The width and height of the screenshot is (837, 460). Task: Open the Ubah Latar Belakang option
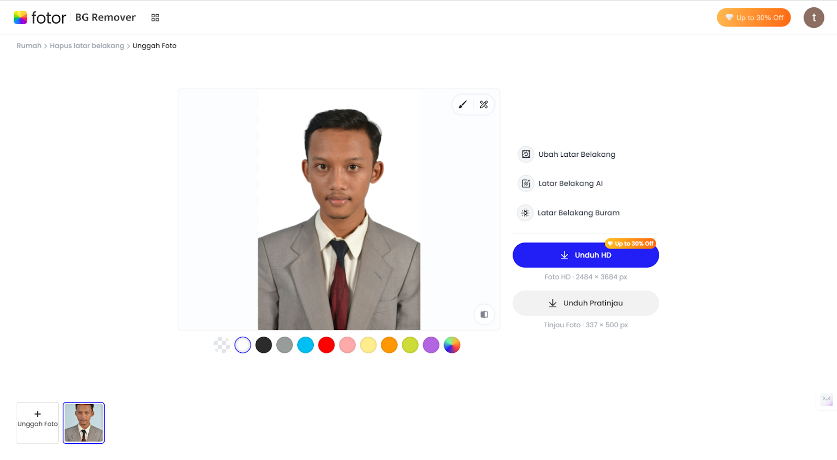pyautogui.click(x=567, y=154)
